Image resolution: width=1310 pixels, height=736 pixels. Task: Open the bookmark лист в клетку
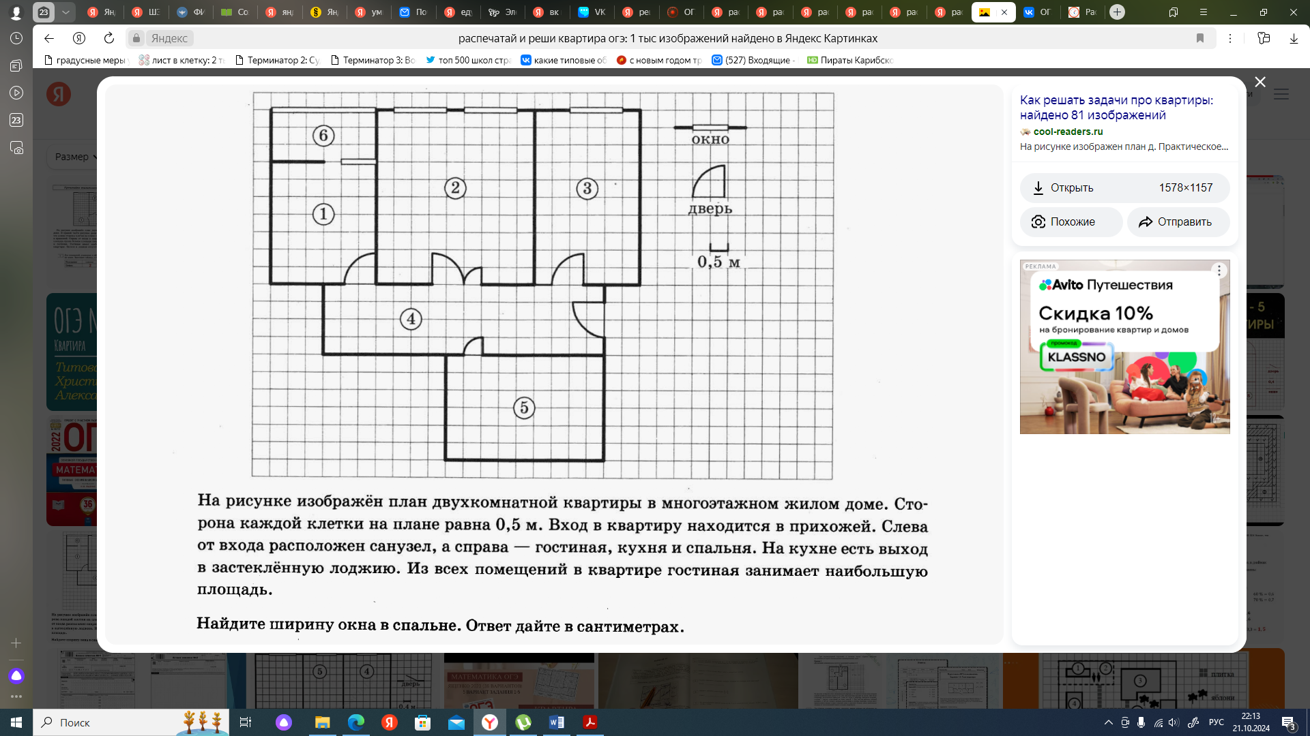(181, 60)
